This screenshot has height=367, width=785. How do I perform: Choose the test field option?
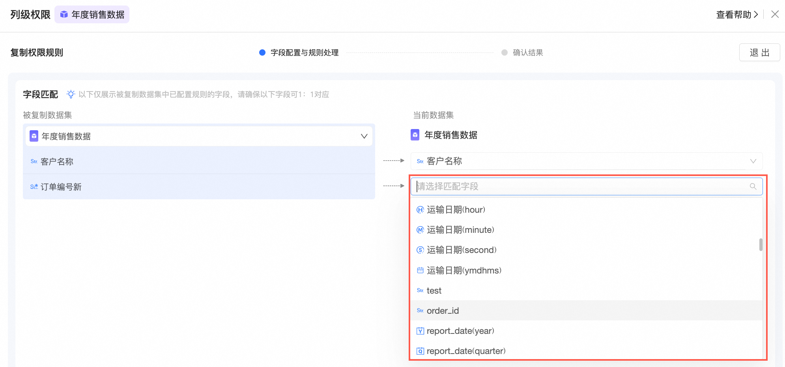(x=586, y=290)
